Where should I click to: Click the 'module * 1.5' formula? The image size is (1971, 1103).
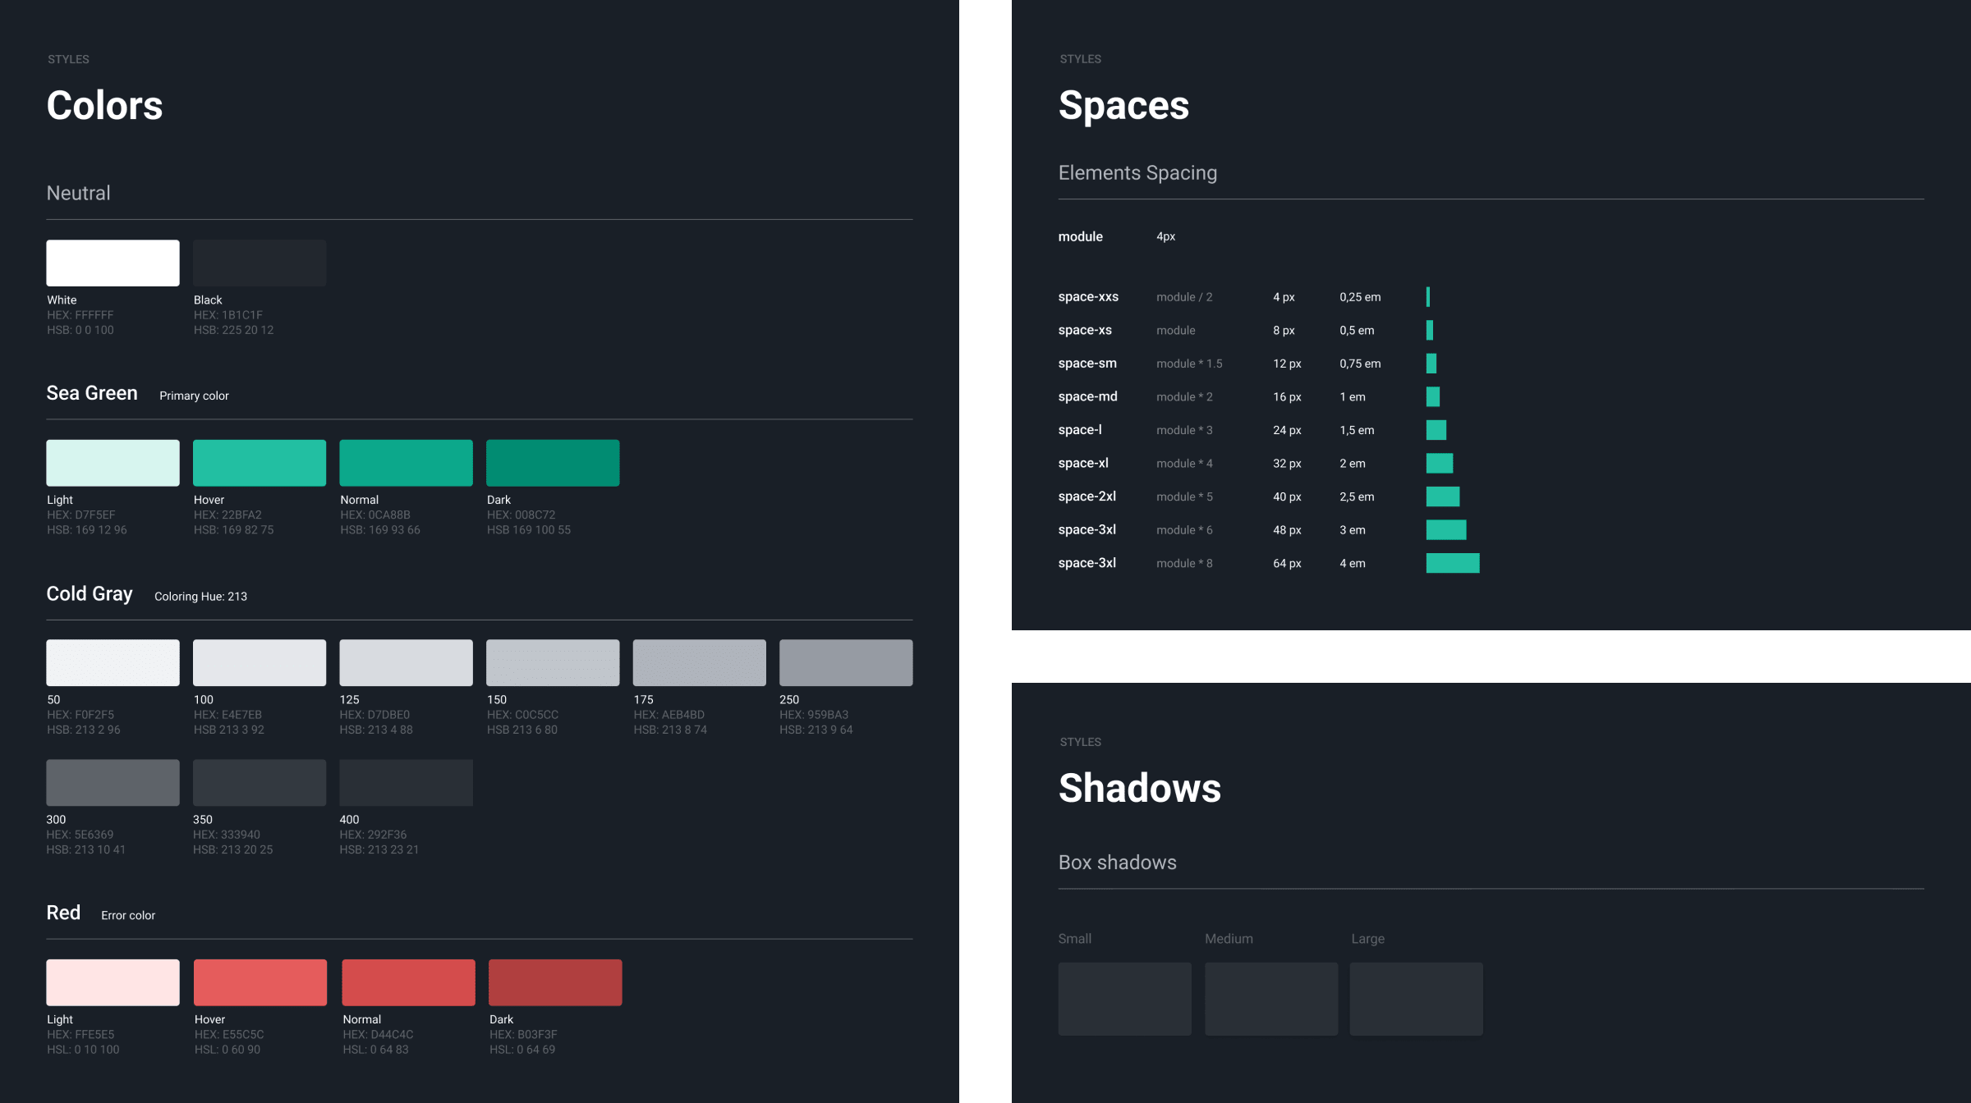(x=1189, y=364)
